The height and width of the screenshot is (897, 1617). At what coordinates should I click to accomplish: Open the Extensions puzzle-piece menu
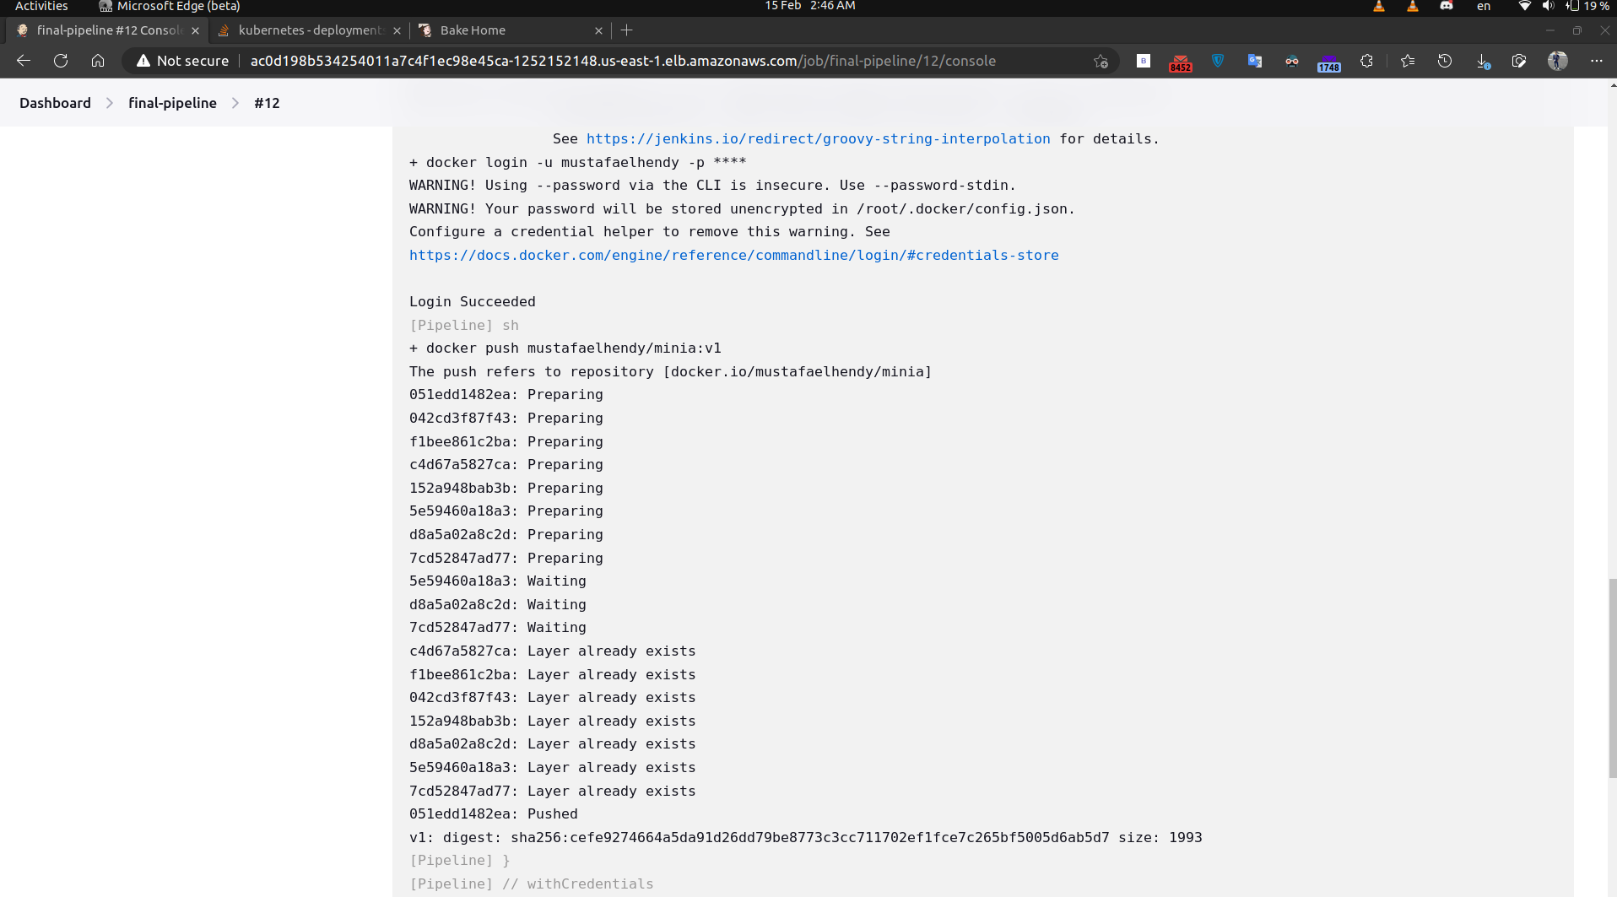[1366, 61]
